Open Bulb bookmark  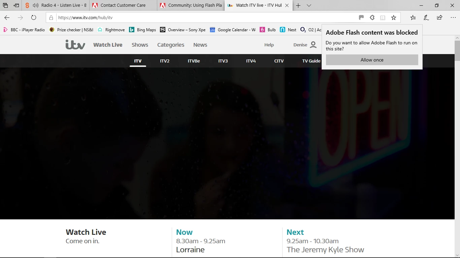[x=268, y=30]
